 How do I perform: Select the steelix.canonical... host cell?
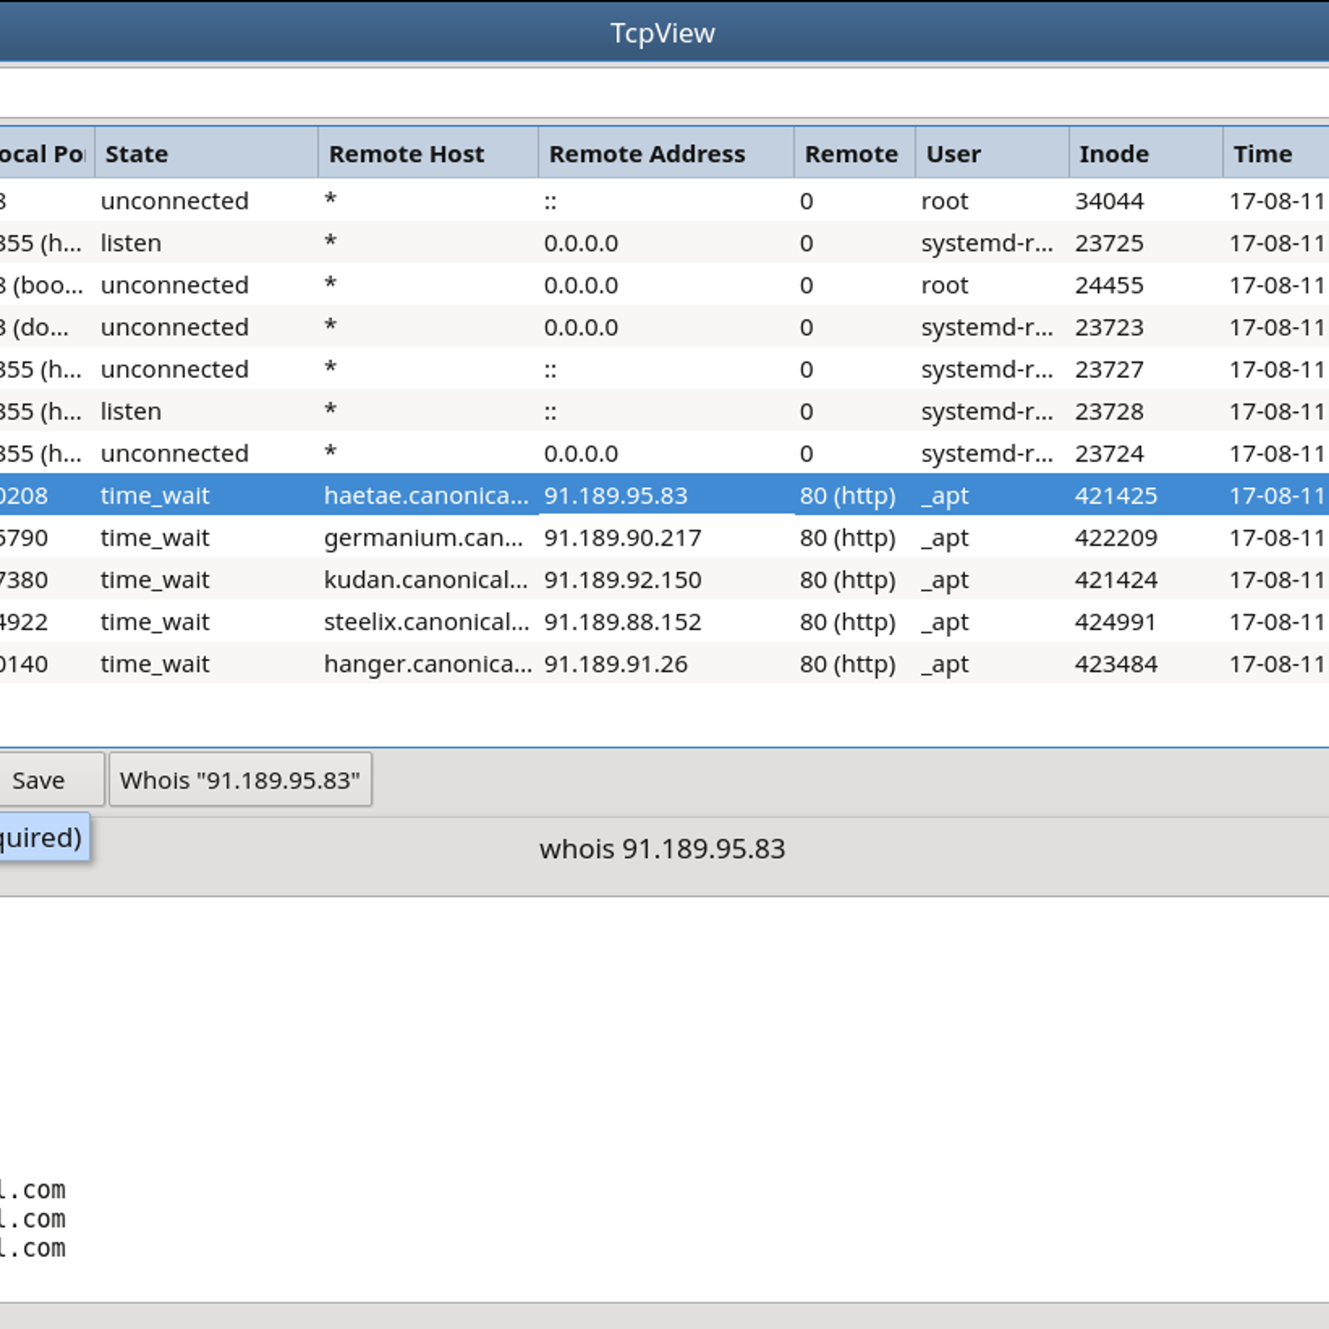426,622
